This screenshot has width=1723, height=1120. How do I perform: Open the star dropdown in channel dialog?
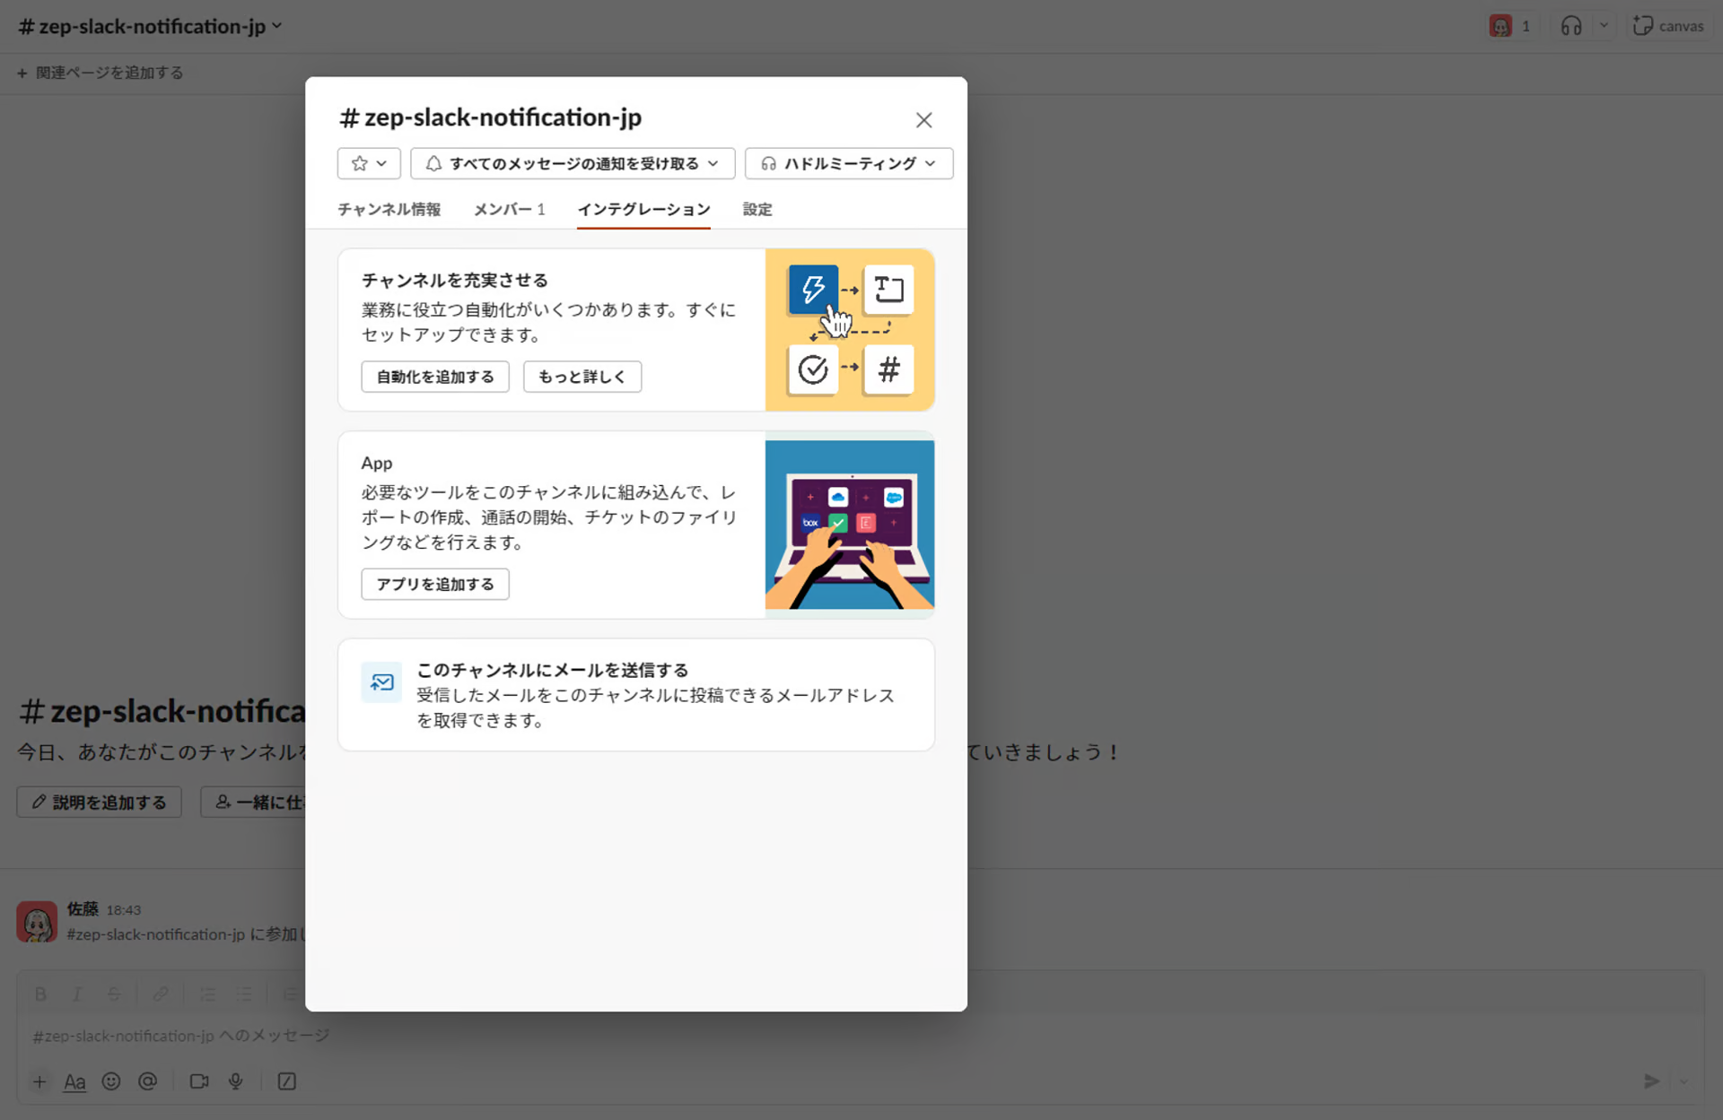click(369, 163)
